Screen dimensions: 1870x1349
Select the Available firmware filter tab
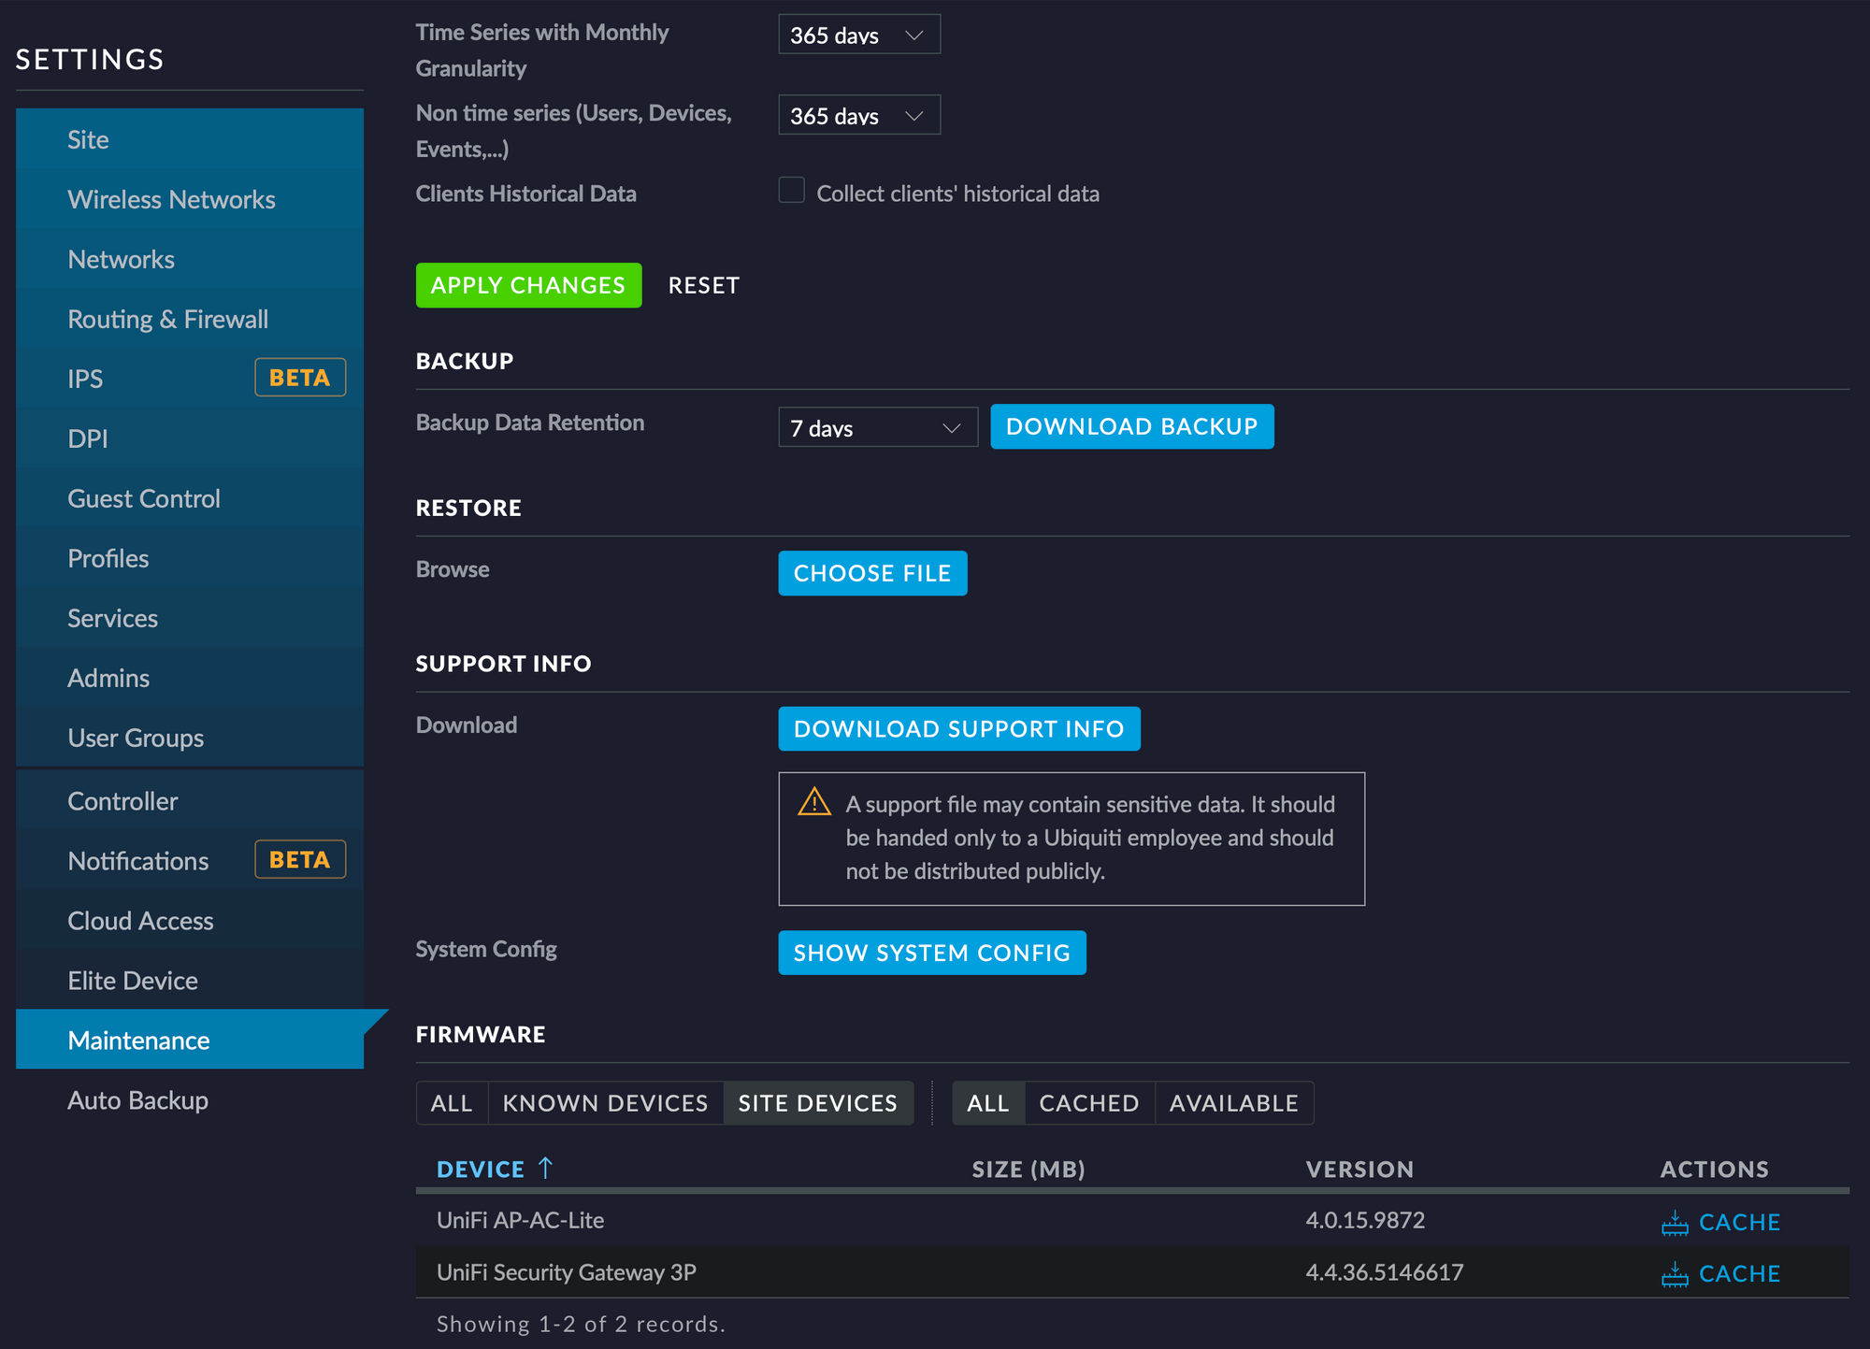(x=1233, y=1103)
